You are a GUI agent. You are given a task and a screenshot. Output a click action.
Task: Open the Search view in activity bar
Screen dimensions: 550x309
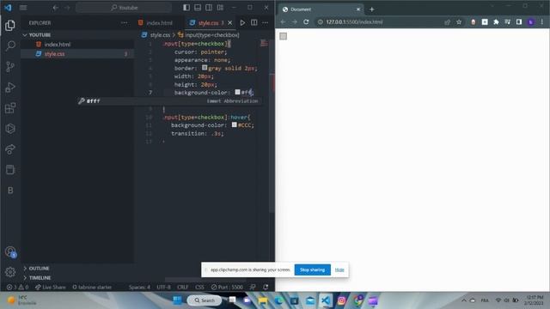[10, 45]
